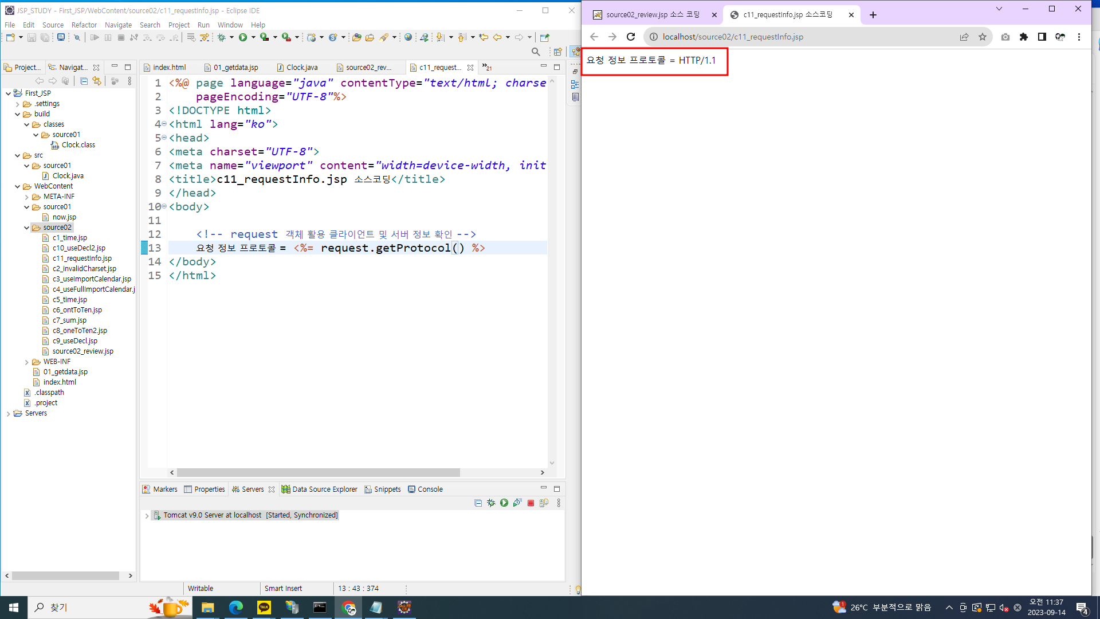This screenshot has height=619, width=1100.
Task: Click the Debug bug icon in toolbar
Action: tap(221, 37)
